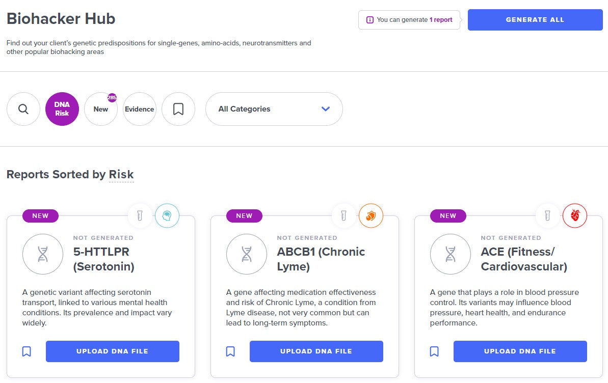Click the DNA helix icon on 5-HTTLPR card
This screenshot has height=383, width=608.
point(43,254)
